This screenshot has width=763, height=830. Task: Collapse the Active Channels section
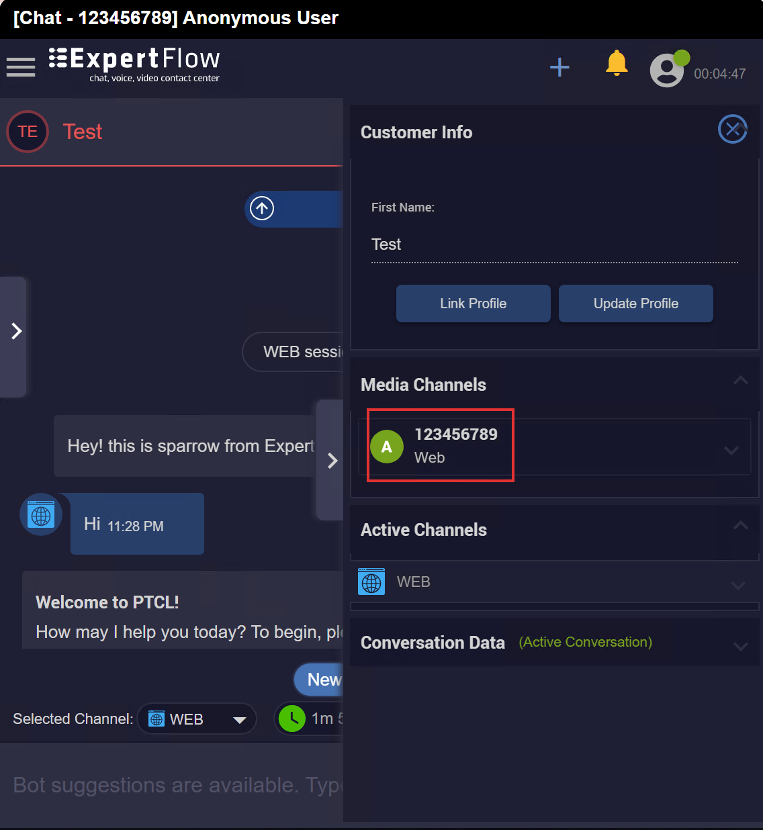pyautogui.click(x=740, y=526)
